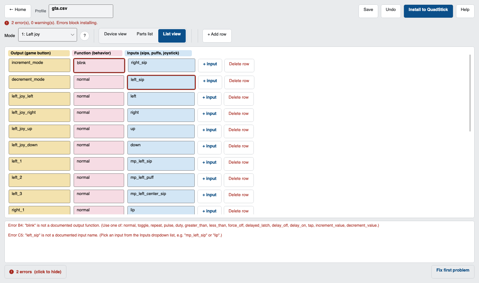Image resolution: width=479 pixels, height=283 pixels.
Task: Delete the left_1 row
Action: coord(239,164)
